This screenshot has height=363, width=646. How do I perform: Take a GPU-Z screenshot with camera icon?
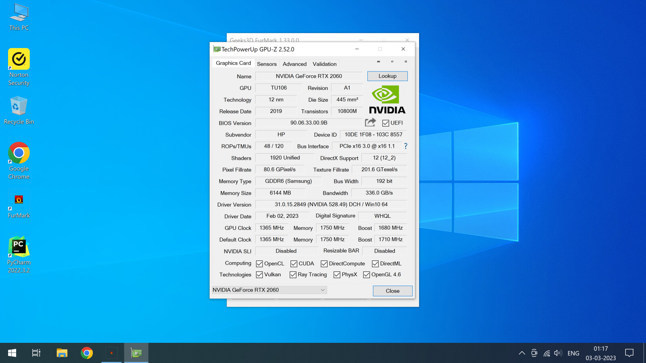coord(378,62)
